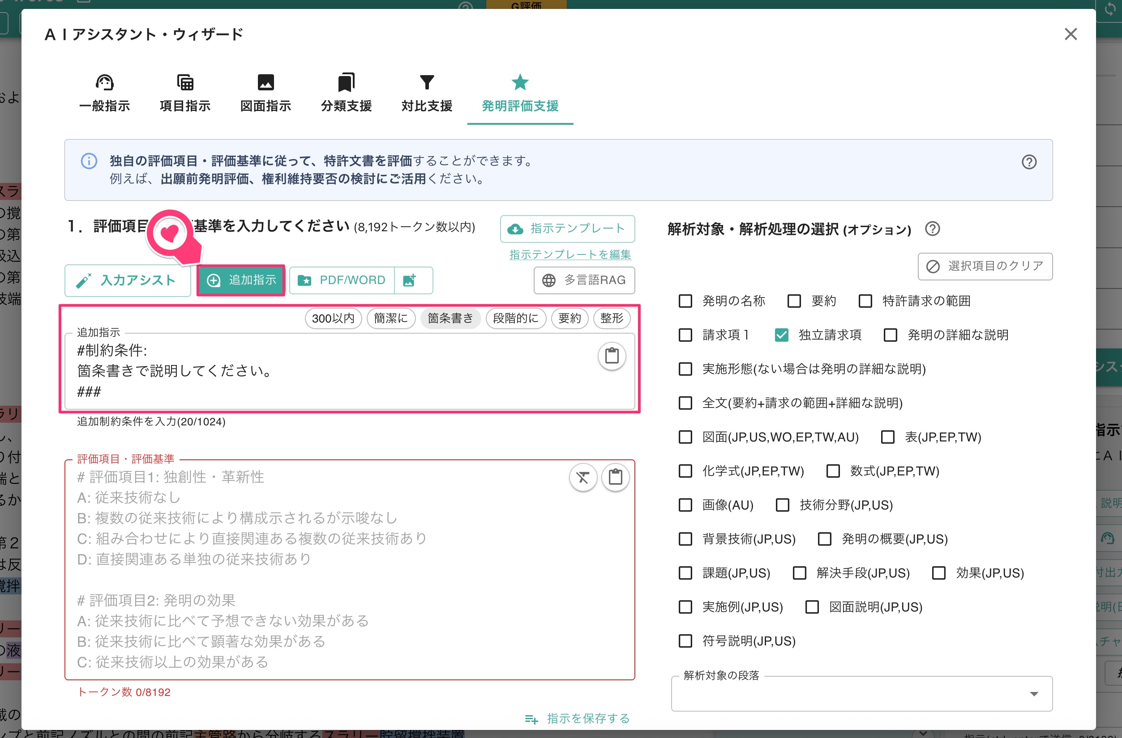The image size is (1122, 738).
Task: Check the 実施例(JP,US) checkbox
Action: coord(685,607)
